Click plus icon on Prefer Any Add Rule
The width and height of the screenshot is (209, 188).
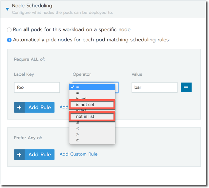coord(19,155)
